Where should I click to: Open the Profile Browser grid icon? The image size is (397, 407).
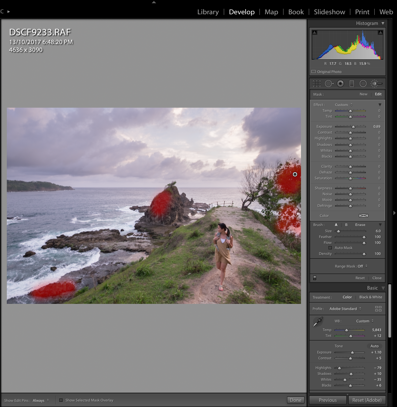(378, 309)
